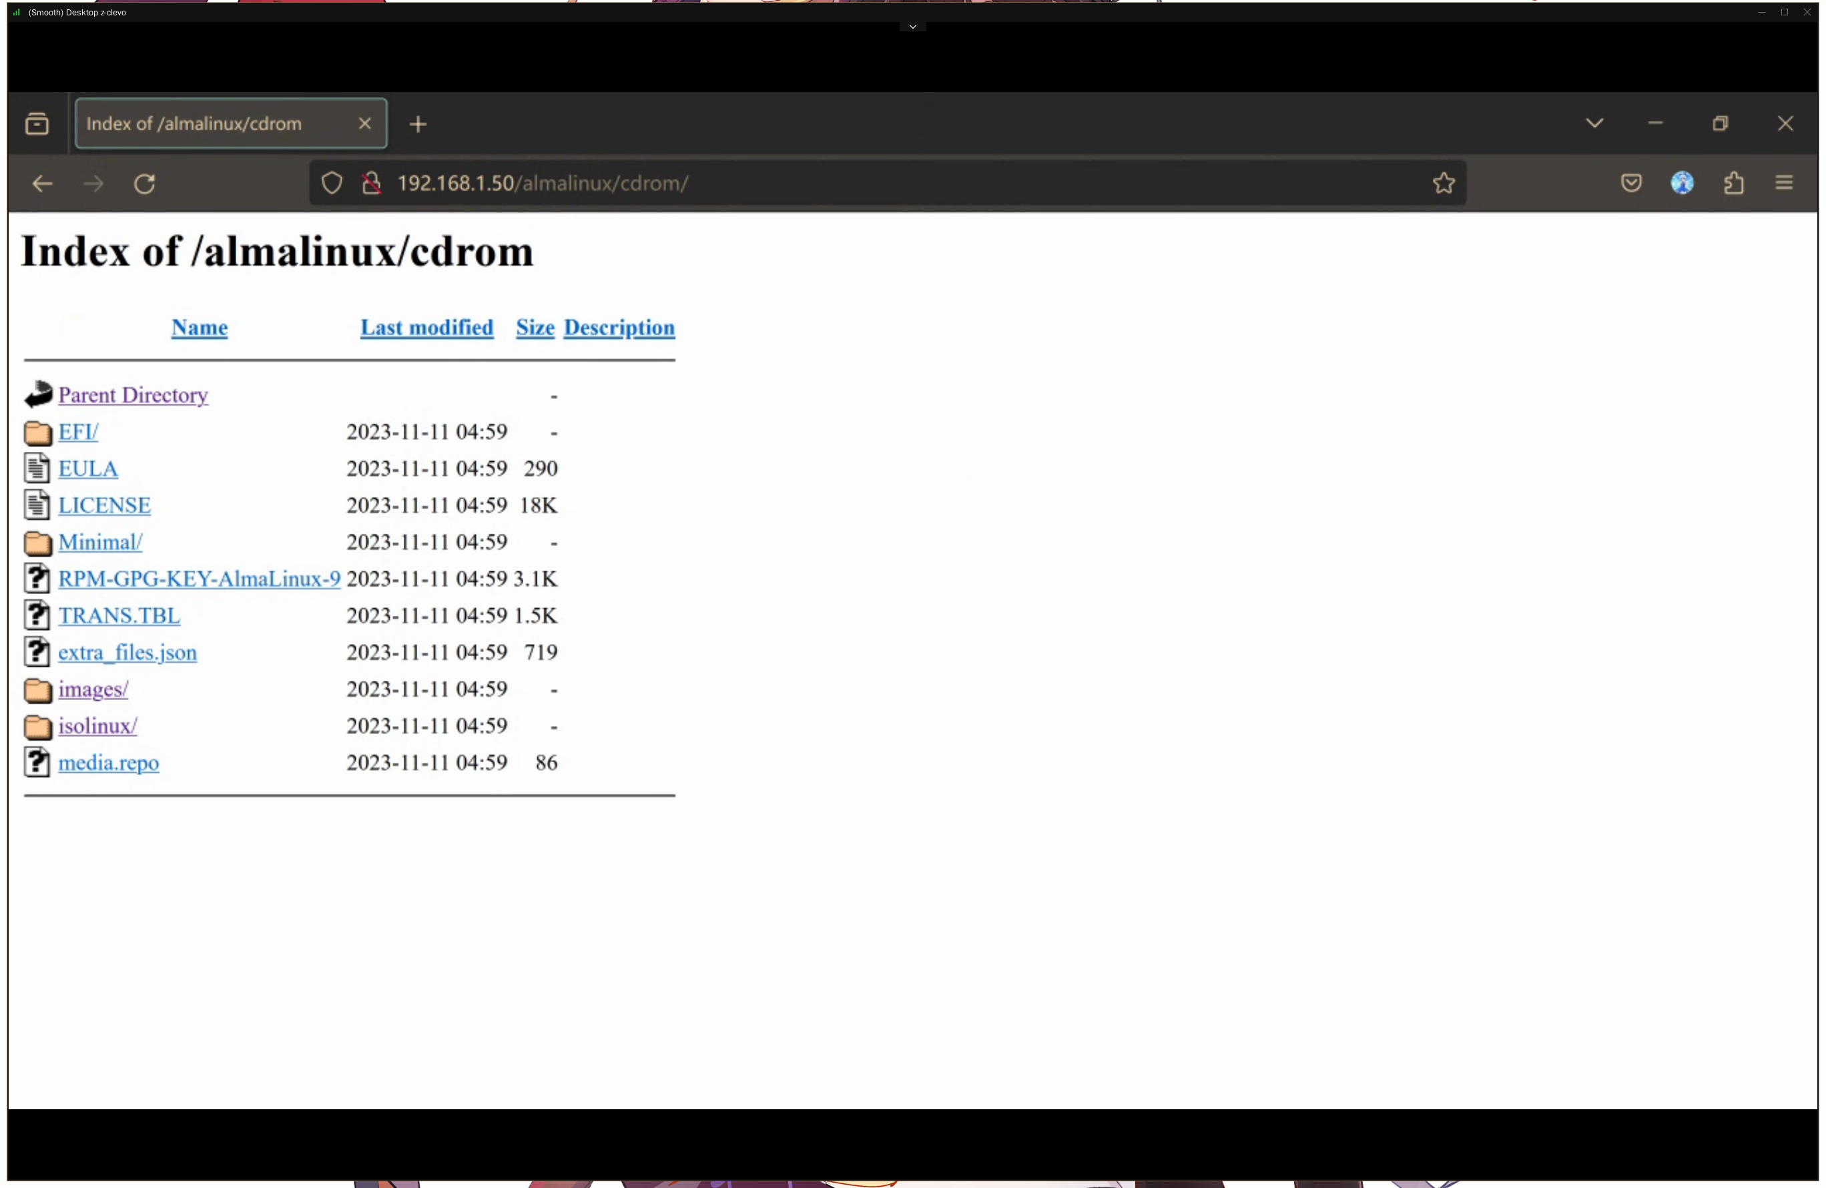Open the Firefox account icon

point(1682,183)
